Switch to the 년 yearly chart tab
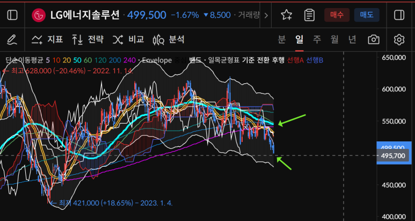Screen dimensions: 415x221 point(352,40)
